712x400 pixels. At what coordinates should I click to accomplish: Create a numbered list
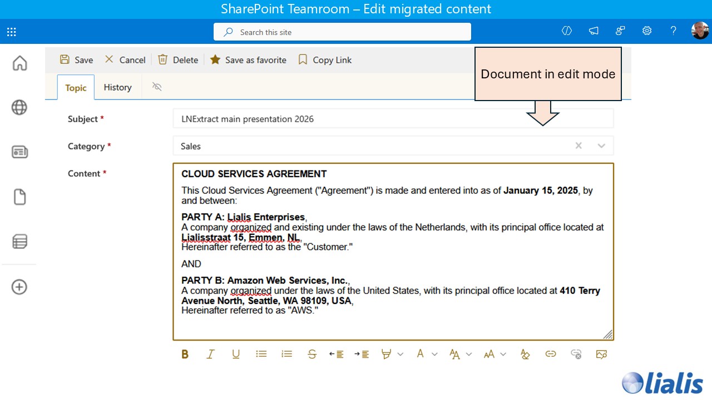tap(286, 354)
